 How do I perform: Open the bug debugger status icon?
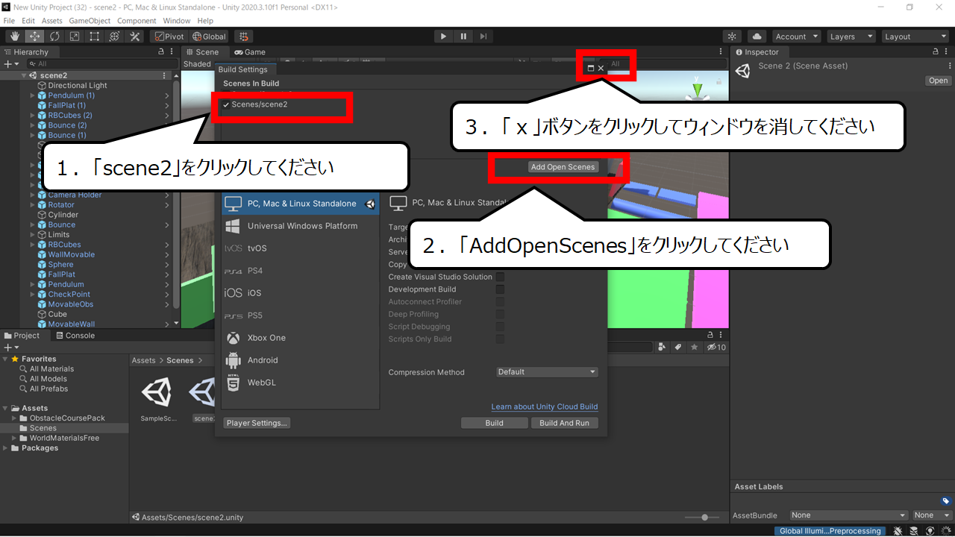898,531
